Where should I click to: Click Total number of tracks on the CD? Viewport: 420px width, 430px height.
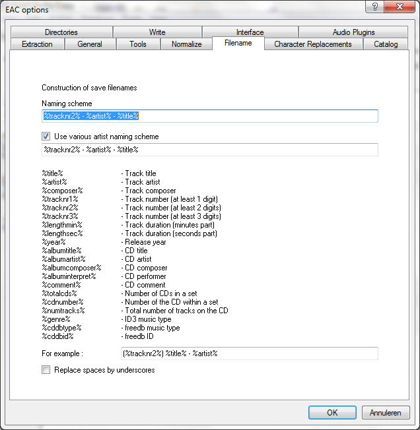coord(174,311)
